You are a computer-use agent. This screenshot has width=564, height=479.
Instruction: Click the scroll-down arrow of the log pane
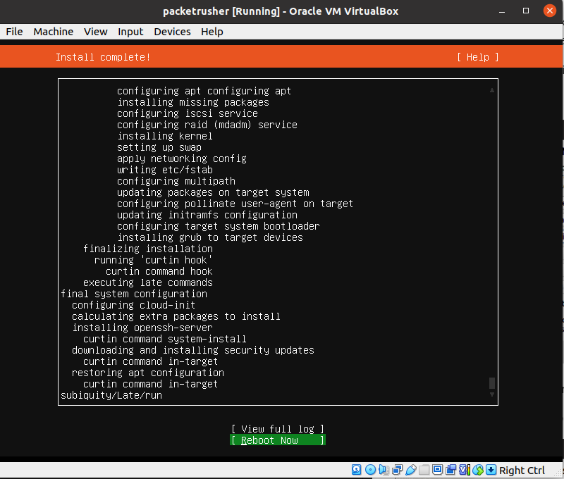pos(491,396)
